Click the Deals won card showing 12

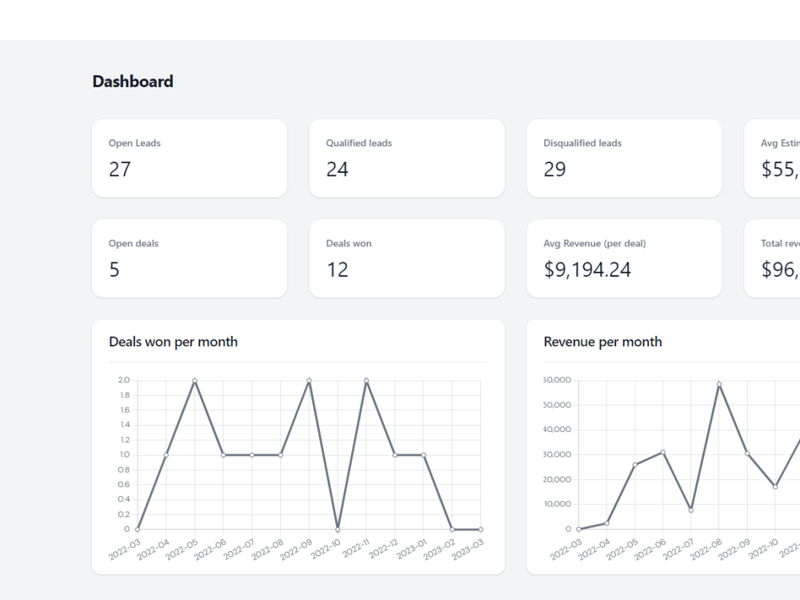pyautogui.click(x=406, y=258)
